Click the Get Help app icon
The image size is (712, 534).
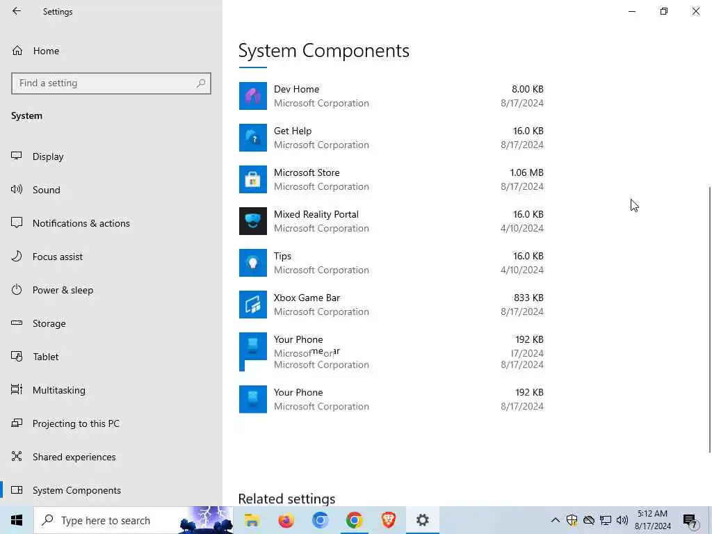click(x=253, y=138)
